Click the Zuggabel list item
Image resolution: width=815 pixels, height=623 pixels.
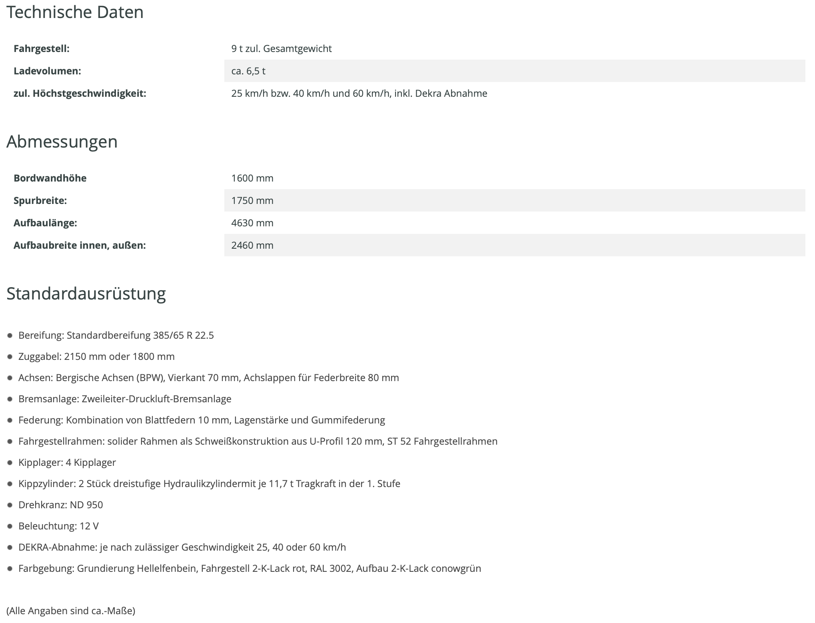point(96,356)
